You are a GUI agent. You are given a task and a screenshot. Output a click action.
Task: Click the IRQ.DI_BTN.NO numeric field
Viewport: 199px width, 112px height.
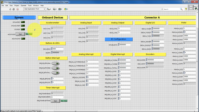[57, 79]
